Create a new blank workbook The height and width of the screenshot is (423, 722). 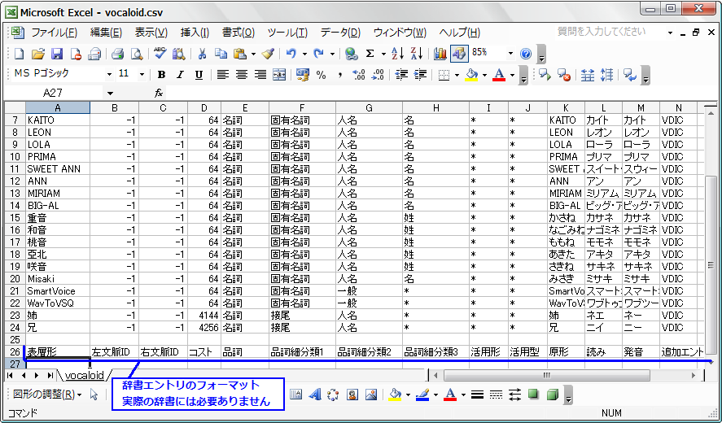[x=19, y=54]
